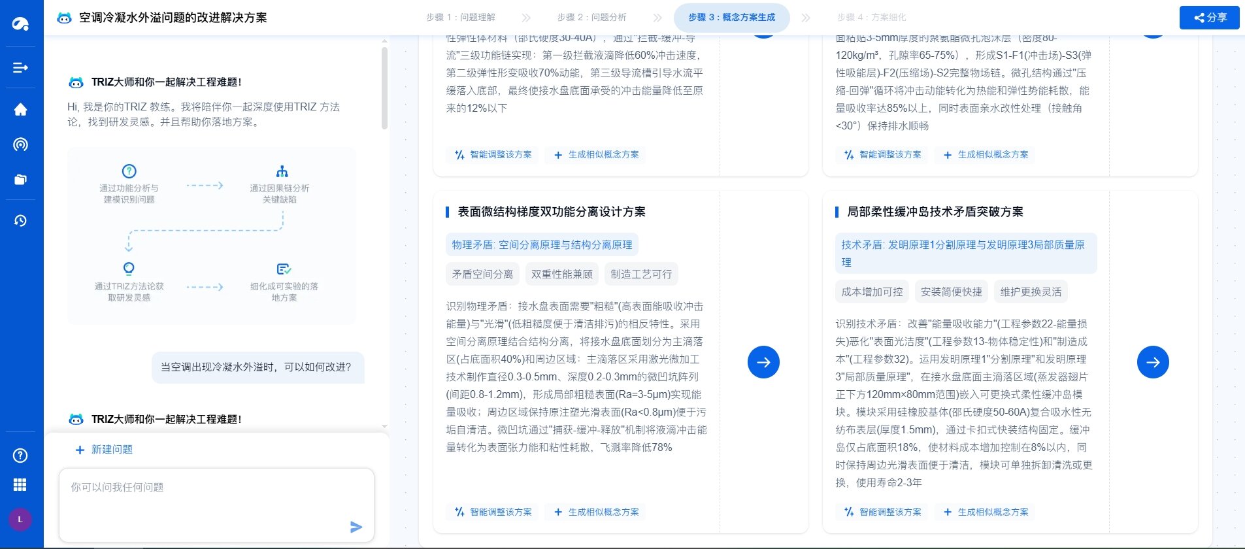Open arrow for 局部柔性缓冲岛技术矛盾突破方案 card
This screenshot has width=1245, height=549.
click(x=1153, y=362)
